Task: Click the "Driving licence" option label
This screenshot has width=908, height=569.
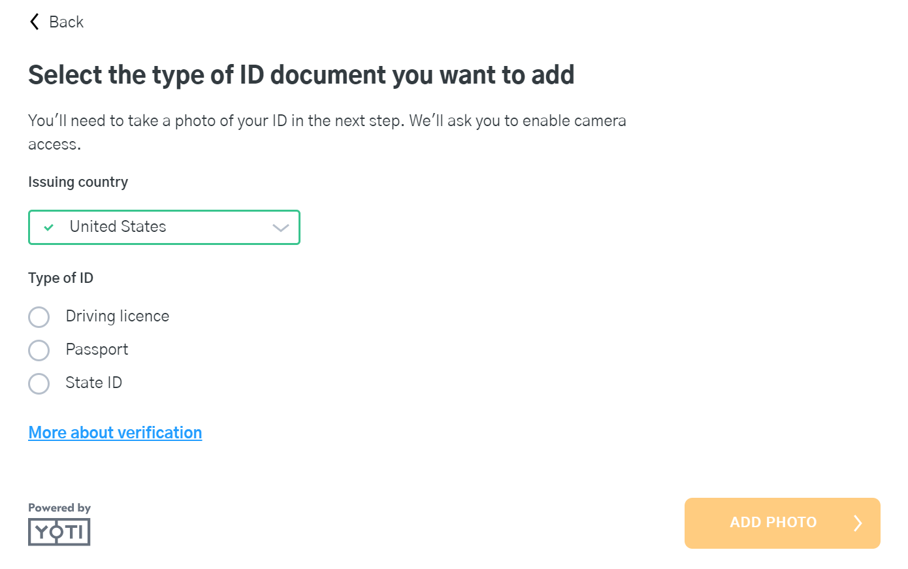Action: (118, 316)
